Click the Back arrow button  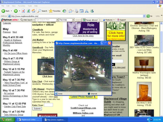5,11
